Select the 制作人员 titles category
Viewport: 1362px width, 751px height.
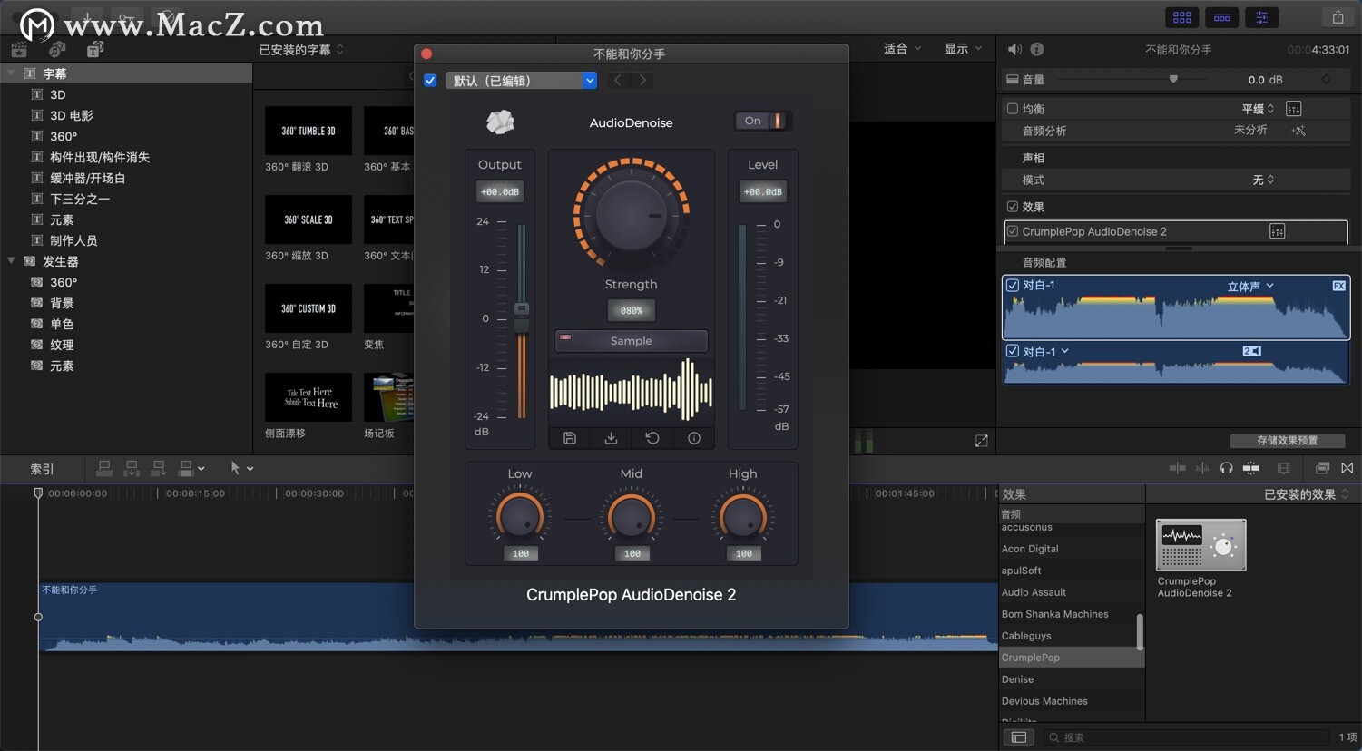click(x=73, y=240)
